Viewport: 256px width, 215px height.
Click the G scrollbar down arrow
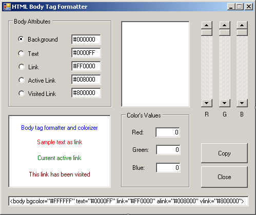(x=225, y=103)
